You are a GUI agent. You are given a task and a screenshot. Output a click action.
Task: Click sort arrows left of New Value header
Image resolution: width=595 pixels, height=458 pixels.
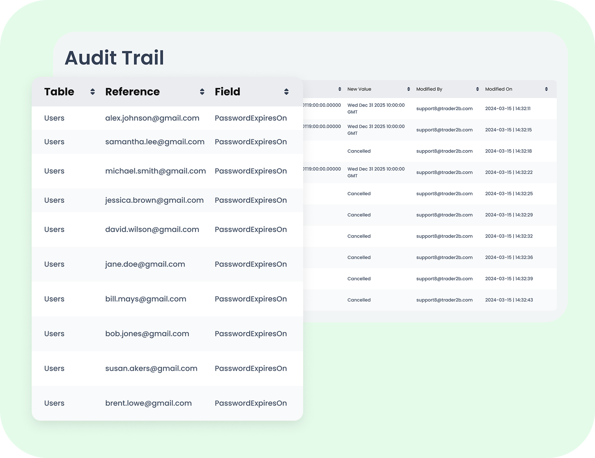339,89
